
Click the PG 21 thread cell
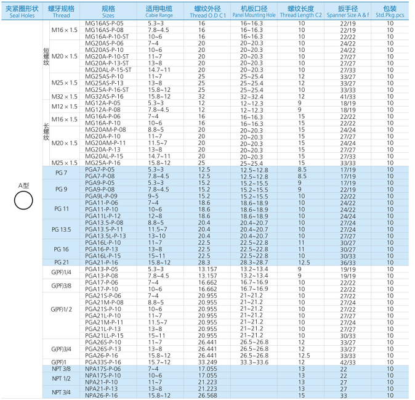point(61,263)
